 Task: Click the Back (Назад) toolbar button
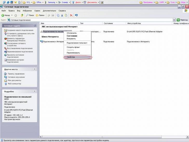(x=6, y=15)
